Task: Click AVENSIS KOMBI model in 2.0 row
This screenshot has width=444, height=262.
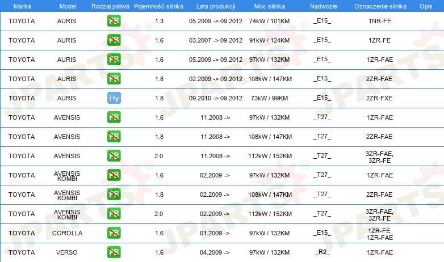Action: [67, 215]
